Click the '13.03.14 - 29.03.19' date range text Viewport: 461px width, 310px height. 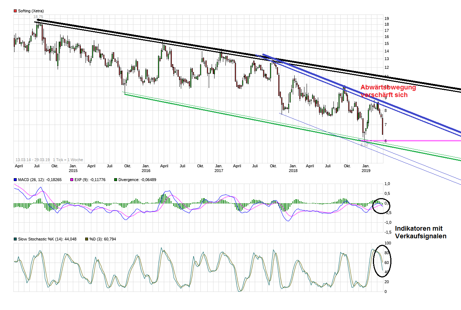tap(33, 160)
